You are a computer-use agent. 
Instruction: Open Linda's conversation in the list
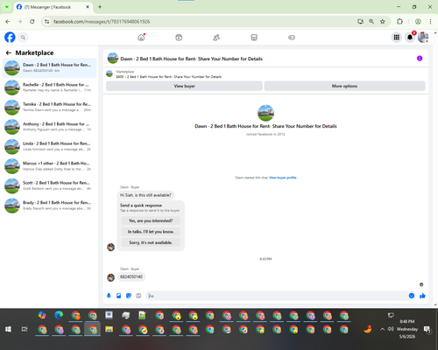49,146
